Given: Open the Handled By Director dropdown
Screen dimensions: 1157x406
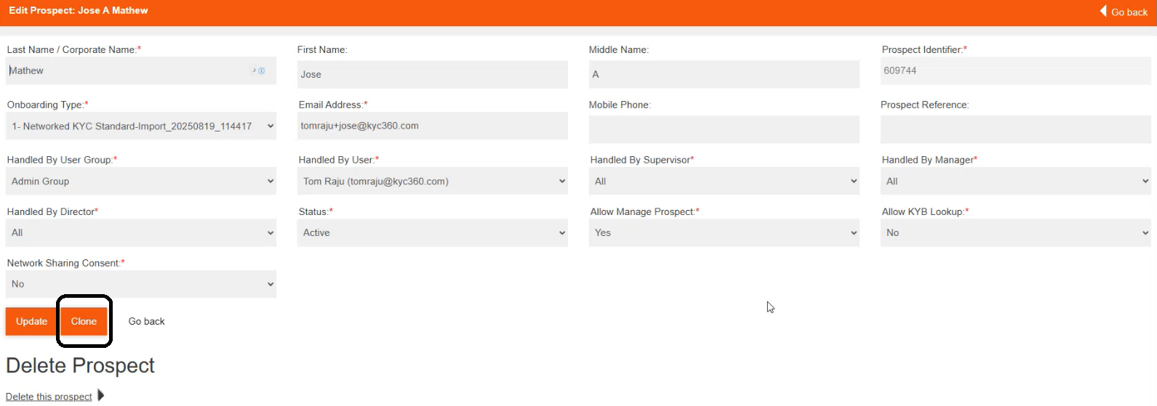Looking at the screenshot, I should (141, 233).
